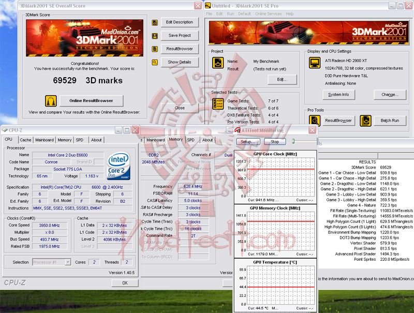Viewport: 414px width, 313px height.
Task: Switch to the Cache tab in CPU-Z
Action: (x=25, y=140)
